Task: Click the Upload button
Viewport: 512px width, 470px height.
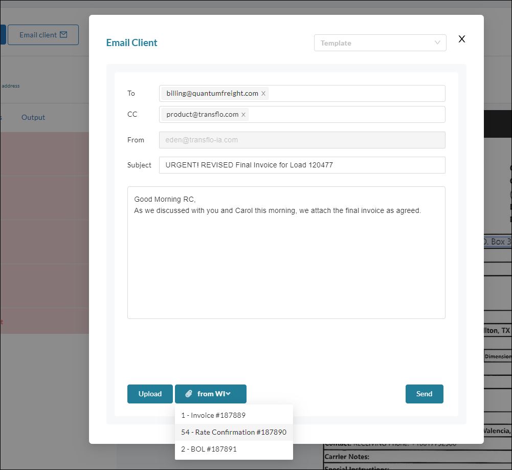Action: 150,394
